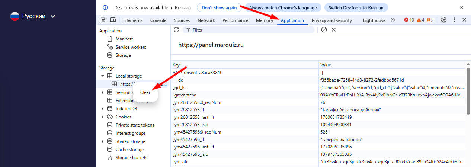The height and width of the screenshot is (167, 471).
Task: Show more tabs with double chevron
Action: coord(393,20)
